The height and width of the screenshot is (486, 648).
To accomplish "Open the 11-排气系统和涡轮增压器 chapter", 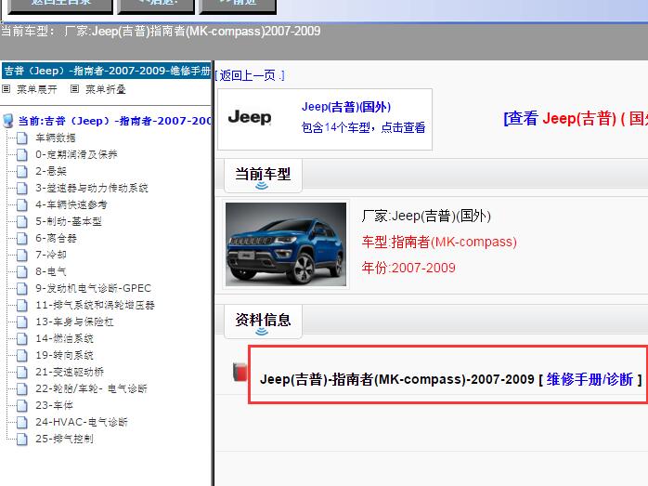I will point(95,305).
